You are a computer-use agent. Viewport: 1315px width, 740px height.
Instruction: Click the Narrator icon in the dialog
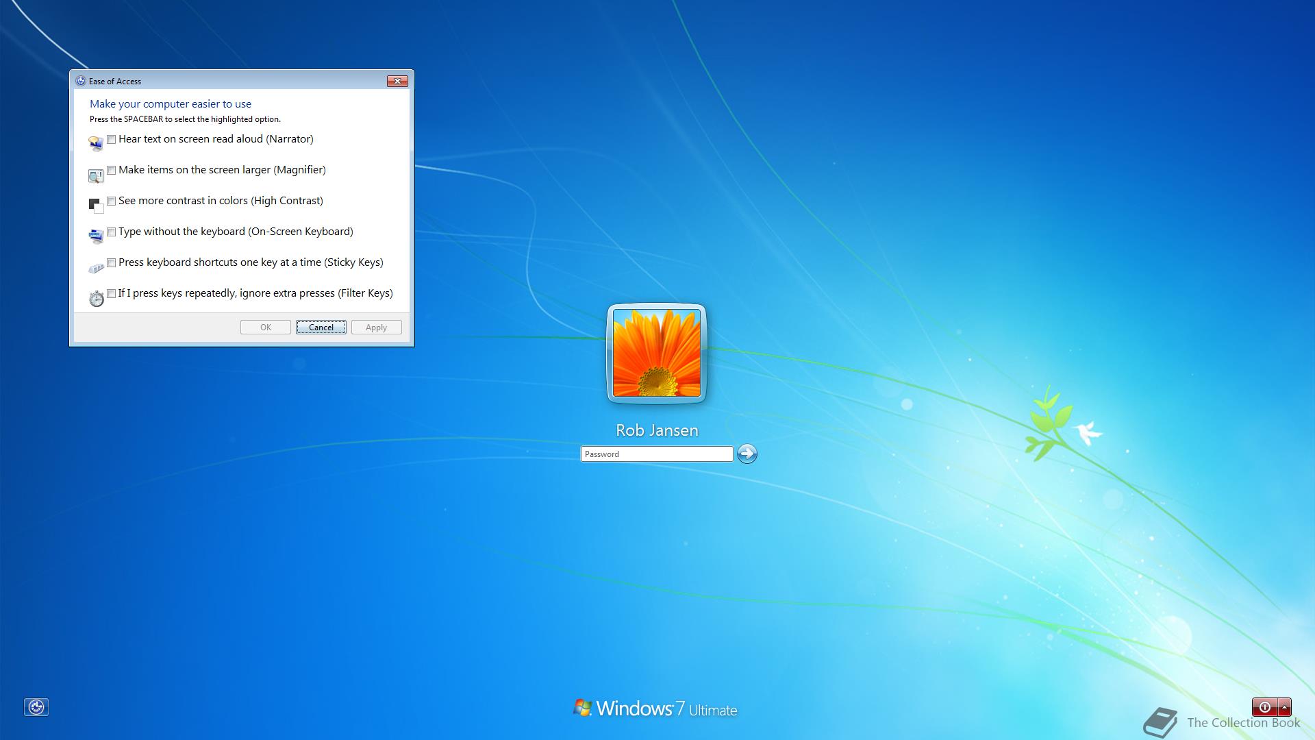(96, 144)
